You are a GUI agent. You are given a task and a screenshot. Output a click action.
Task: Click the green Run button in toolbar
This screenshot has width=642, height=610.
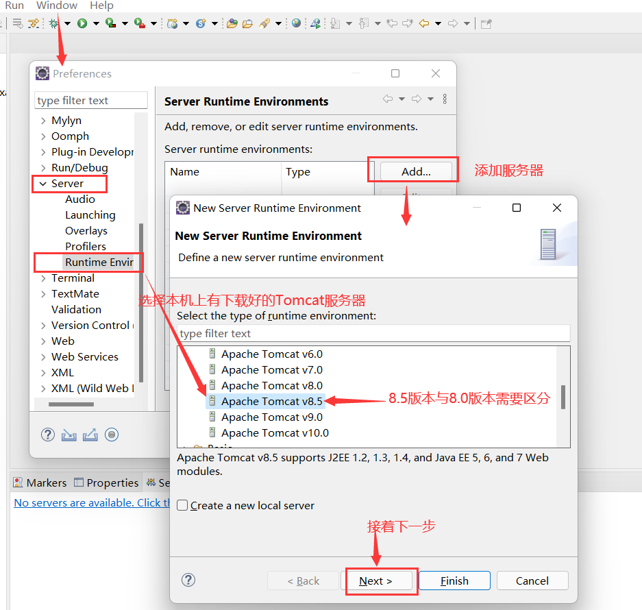point(82,23)
